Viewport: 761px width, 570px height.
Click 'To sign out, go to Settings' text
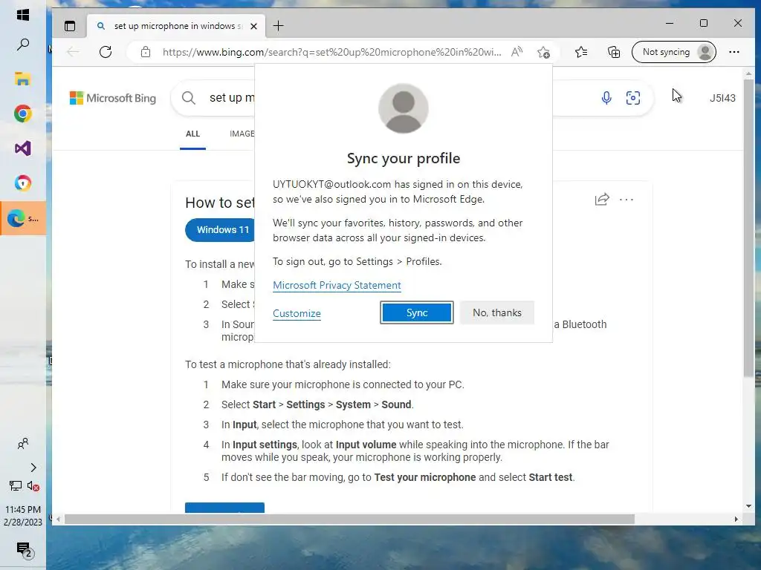click(x=357, y=262)
